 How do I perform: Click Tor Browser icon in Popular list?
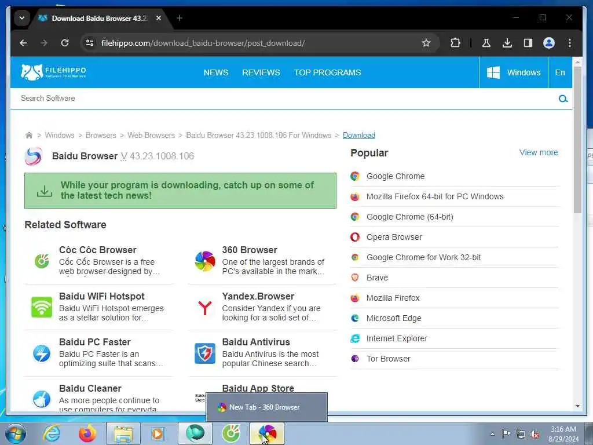[355, 359]
